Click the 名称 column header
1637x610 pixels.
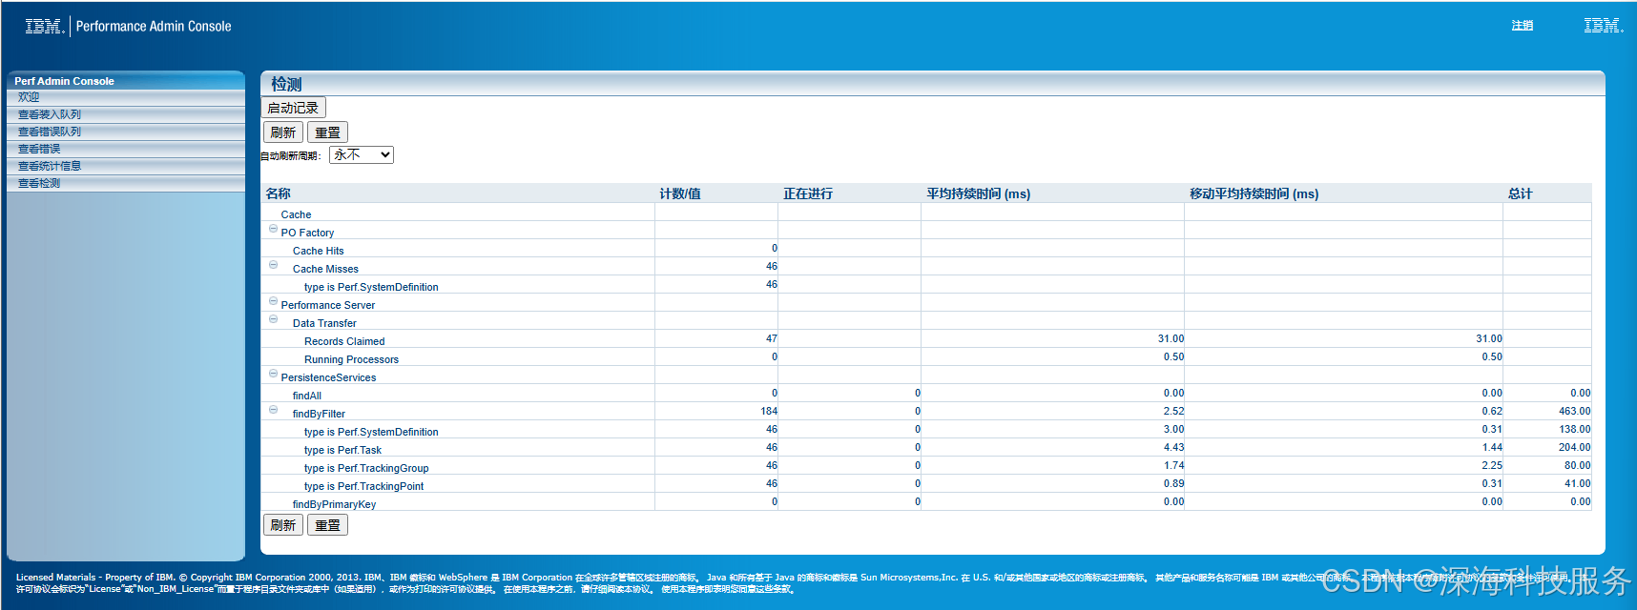point(278,193)
